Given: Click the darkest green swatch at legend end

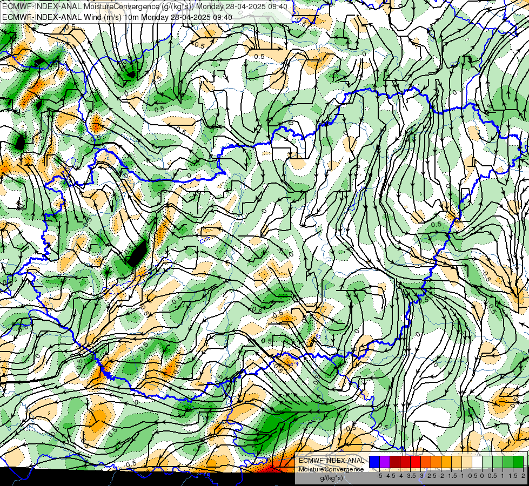Looking at the screenshot, I should click(x=518, y=462).
